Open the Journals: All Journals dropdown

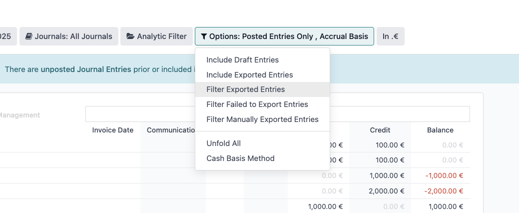pyautogui.click(x=69, y=36)
